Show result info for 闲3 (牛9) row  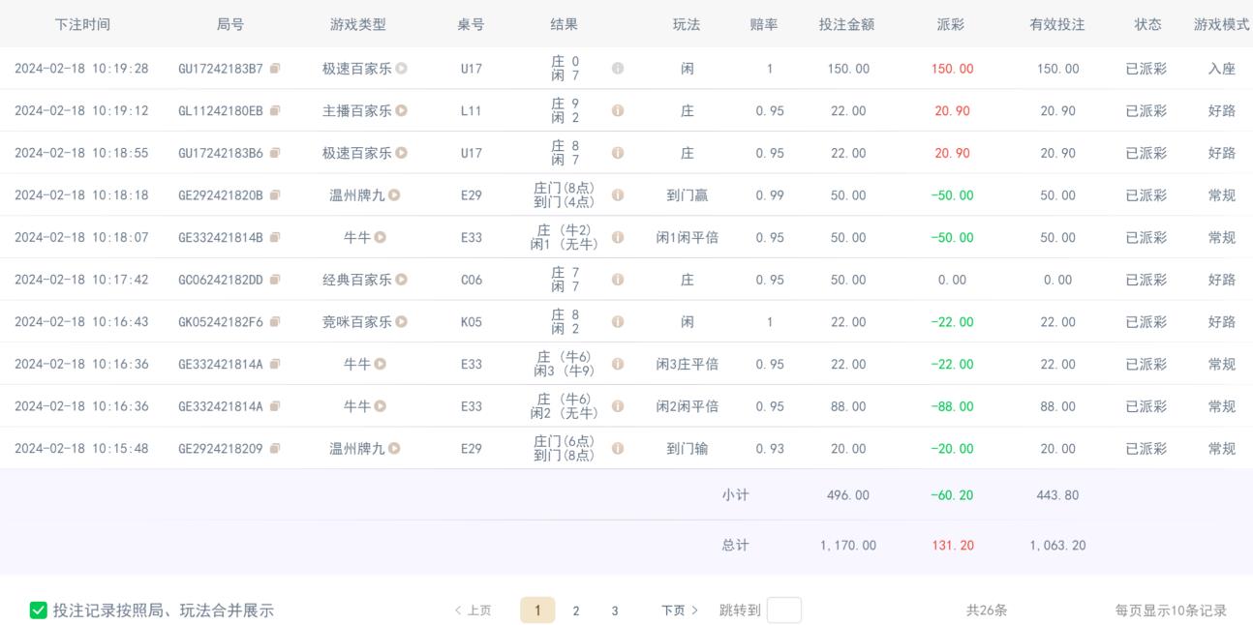click(618, 365)
